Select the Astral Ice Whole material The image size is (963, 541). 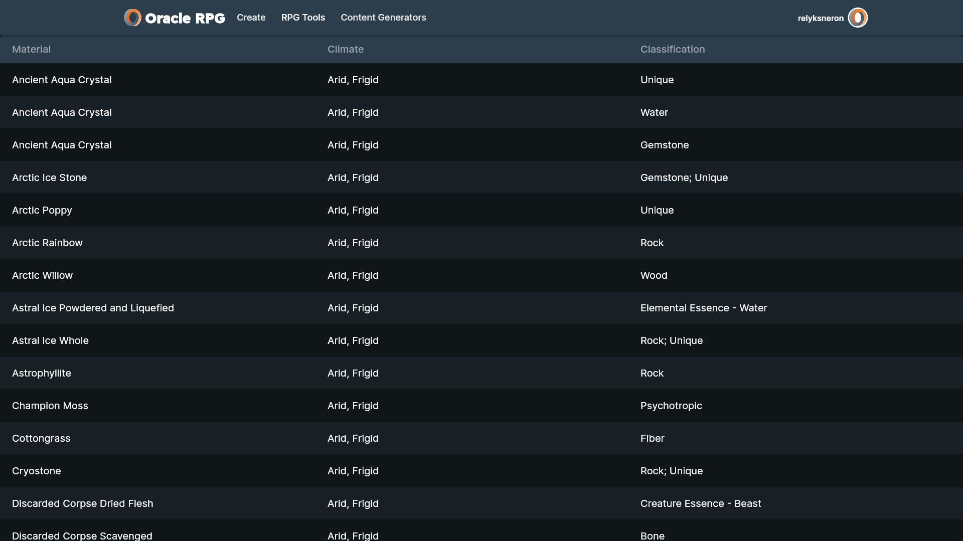(x=50, y=340)
